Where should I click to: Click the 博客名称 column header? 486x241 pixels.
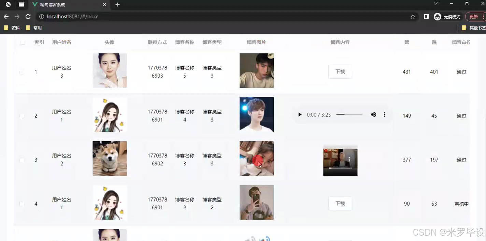(x=185, y=42)
